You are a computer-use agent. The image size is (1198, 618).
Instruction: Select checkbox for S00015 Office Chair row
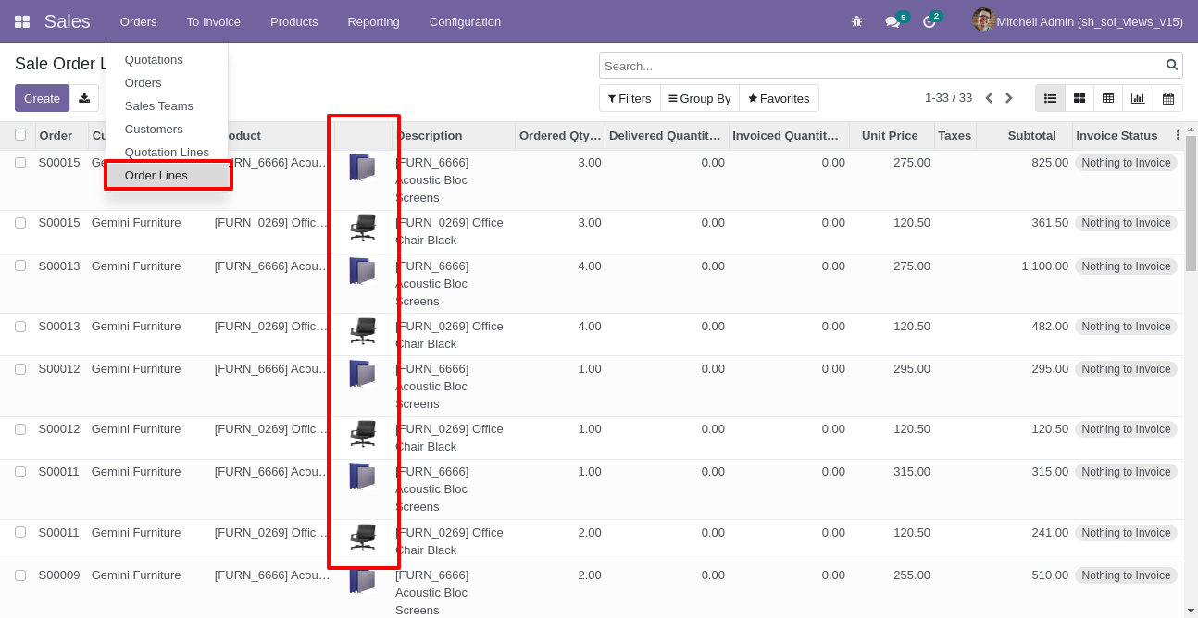(20, 223)
